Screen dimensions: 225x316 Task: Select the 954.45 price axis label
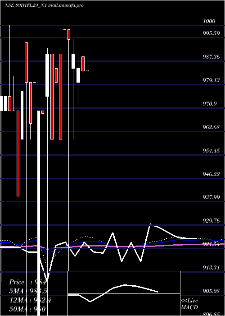(x=211, y=150)
